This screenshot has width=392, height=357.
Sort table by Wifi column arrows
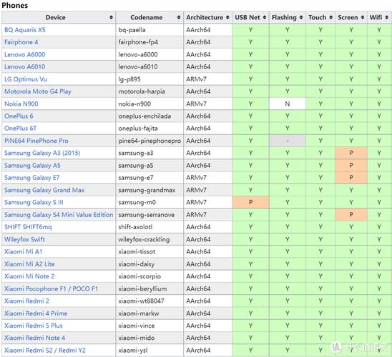tap(386, 17)
